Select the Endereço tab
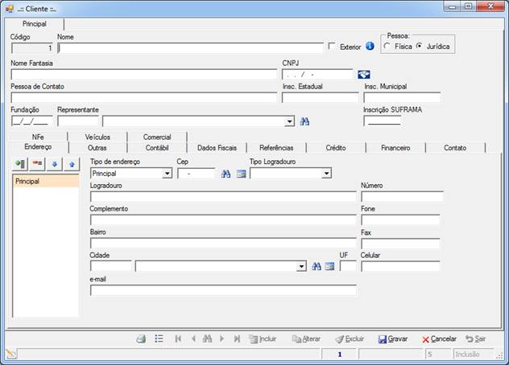Screen dimensions: 509x365 click(x=38, y=147)
